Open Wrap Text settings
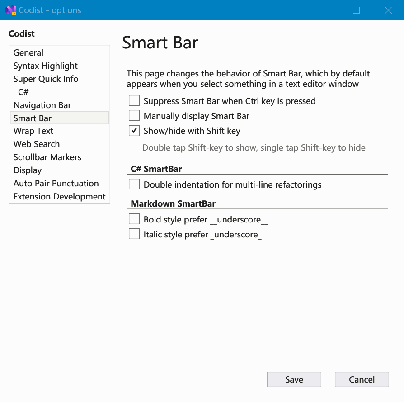404x402 pixels. tap(59, 131)
